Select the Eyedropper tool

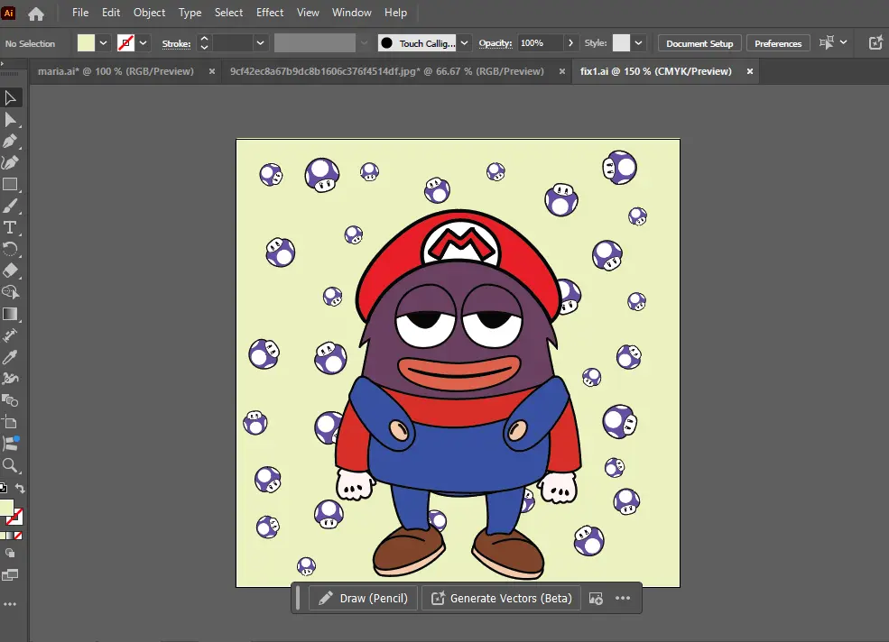click(x=10, y=357)
